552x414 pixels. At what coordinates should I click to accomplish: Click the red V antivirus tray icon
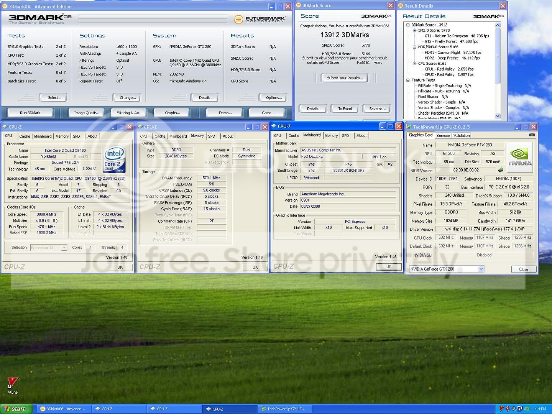coord(501,409)
